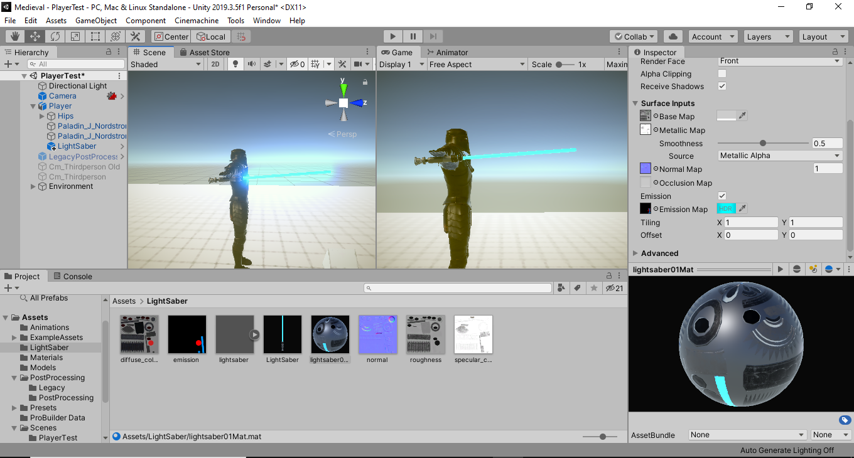Expand the Advanced section
This screenshot has height=458, width=854.
click(x=635, y=253)
